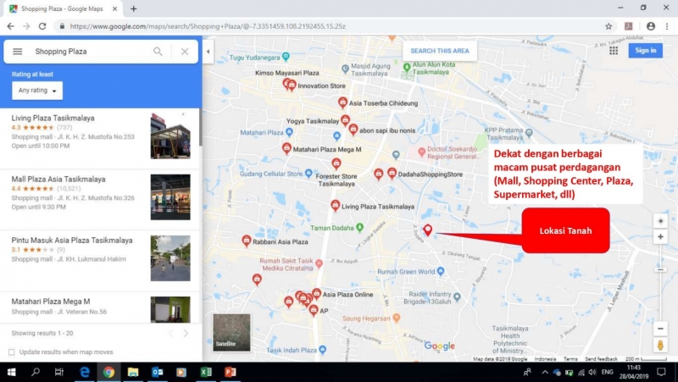Click the Rumah Green World marker
The height and width of the screenshot is (382, 678).
point(441,271)
